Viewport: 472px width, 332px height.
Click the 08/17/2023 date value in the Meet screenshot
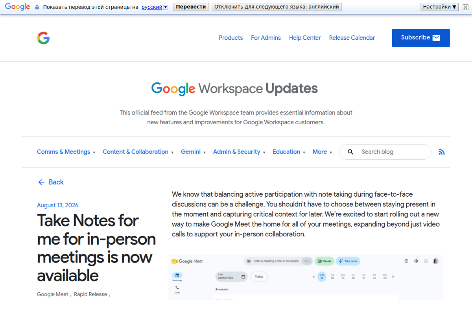point(226,278)
